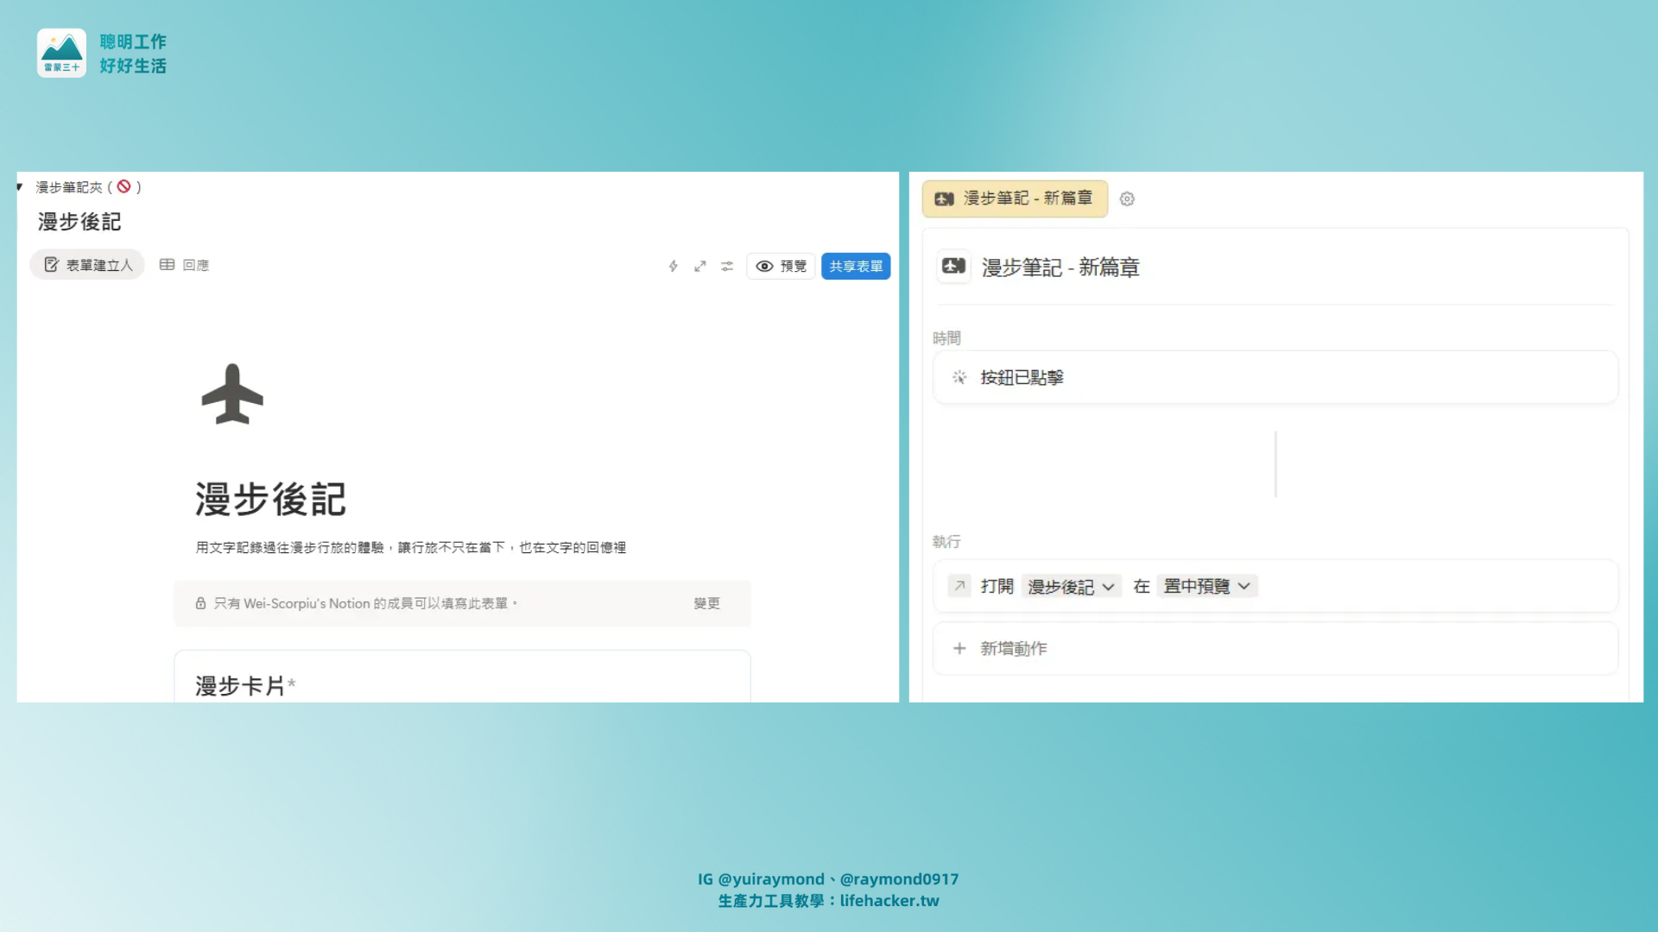The width and height of the screenshot is (1658, 932).
Task: Click the lock icon in access notice
Action: [200, 603]
